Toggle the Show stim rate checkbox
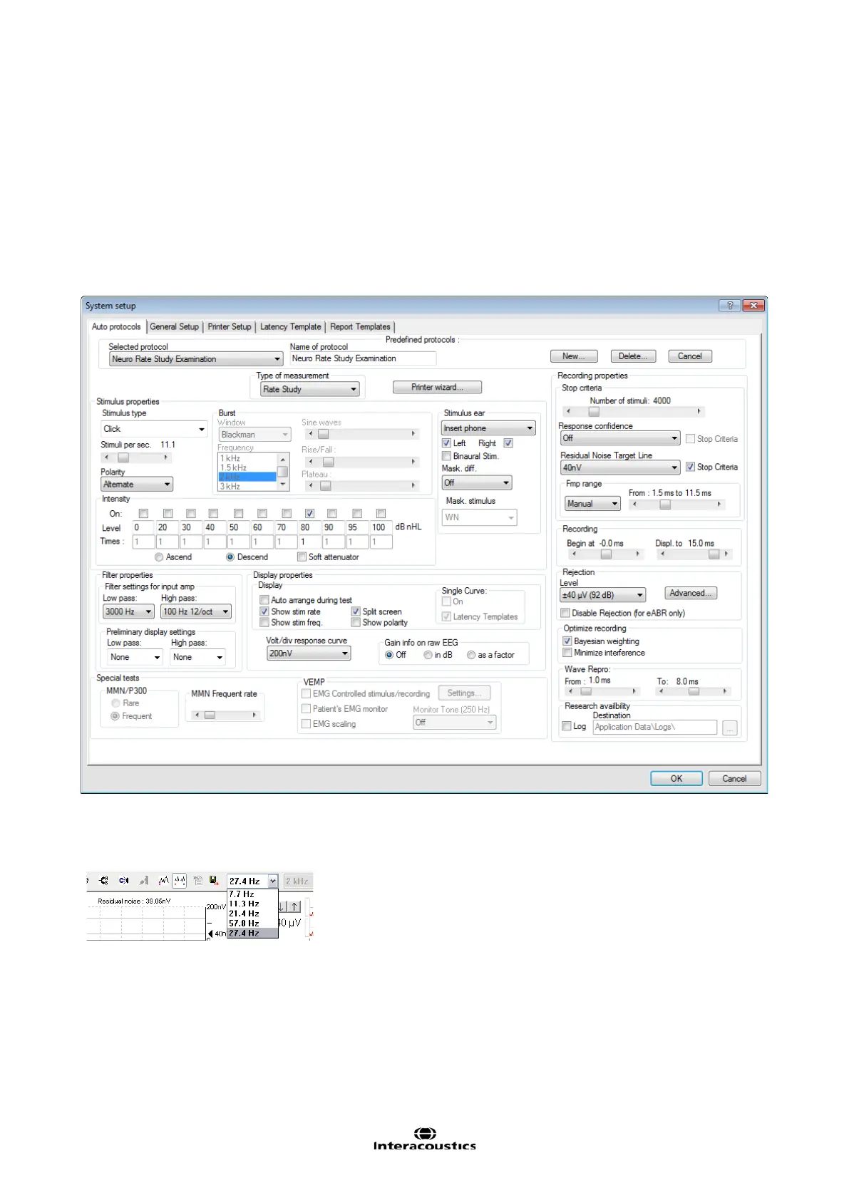This screenshot has height=1200, width=849. coord(264,611)
